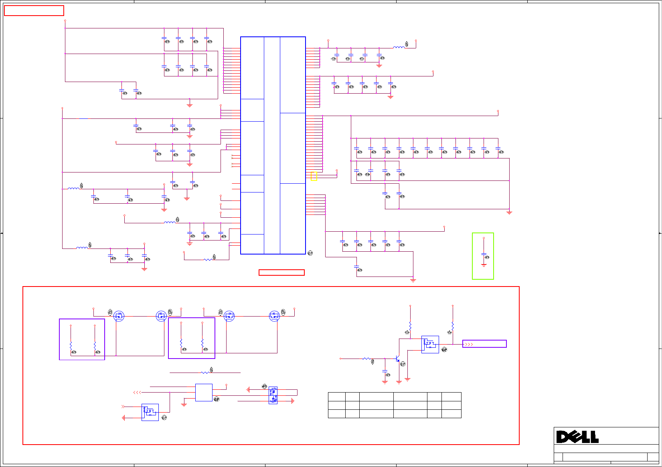Select the NPN transistor symbol in the lower section

click(397, 359)
